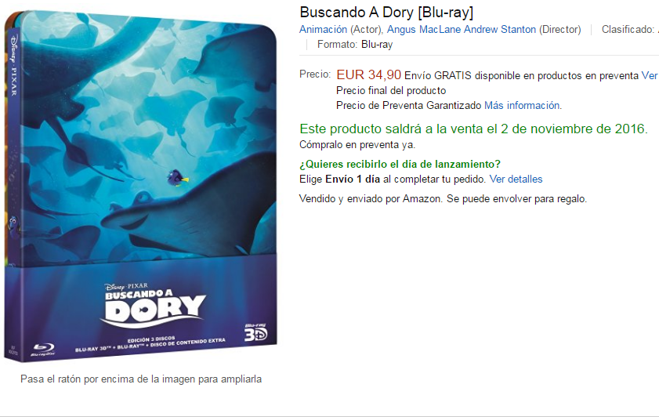The width and height of the screenshot is (659, 417).
Task: Click the Blu-ray Disc logo on cover
Action: pos(44,350)
